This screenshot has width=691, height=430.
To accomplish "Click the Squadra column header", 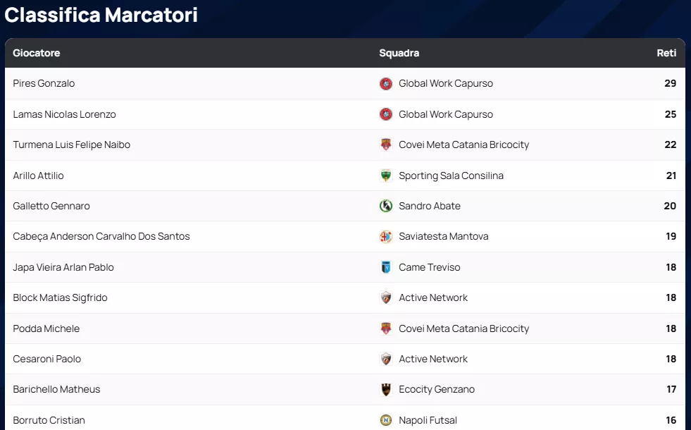I will [399, 53].
